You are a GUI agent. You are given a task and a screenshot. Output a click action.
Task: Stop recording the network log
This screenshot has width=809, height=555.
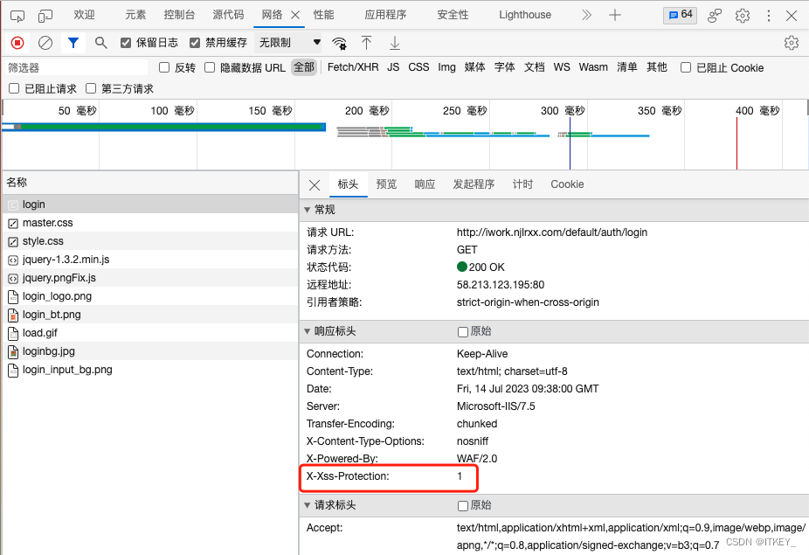[17, 42]
